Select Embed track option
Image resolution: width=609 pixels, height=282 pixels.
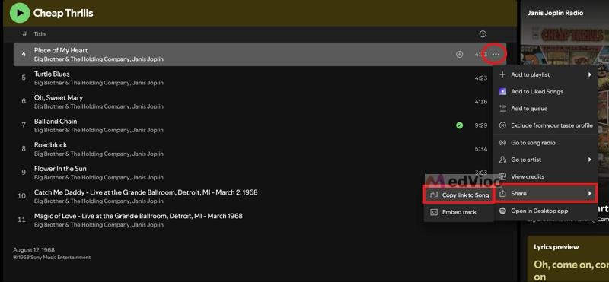pyautogui.click(x=459, y=212)
